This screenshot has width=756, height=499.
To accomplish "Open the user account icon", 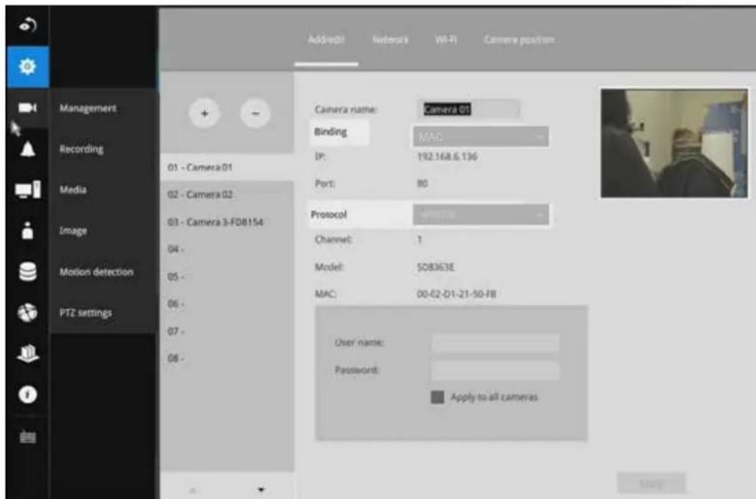I will tap(28, 231).
